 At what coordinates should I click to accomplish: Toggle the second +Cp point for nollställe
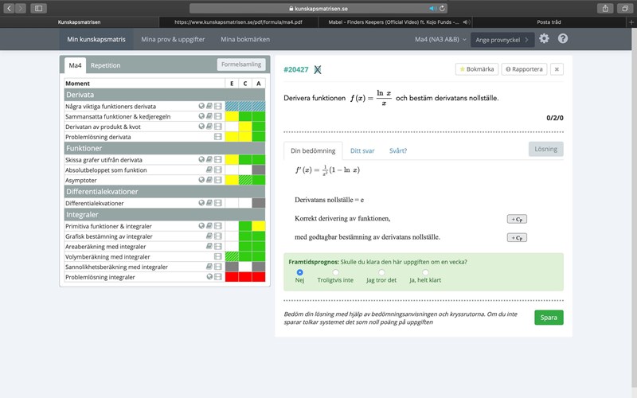point(517,237)
